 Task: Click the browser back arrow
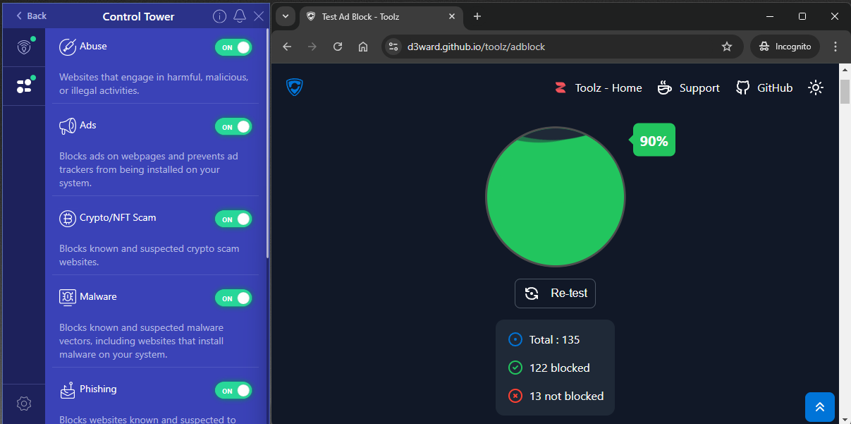coord(287,47)
